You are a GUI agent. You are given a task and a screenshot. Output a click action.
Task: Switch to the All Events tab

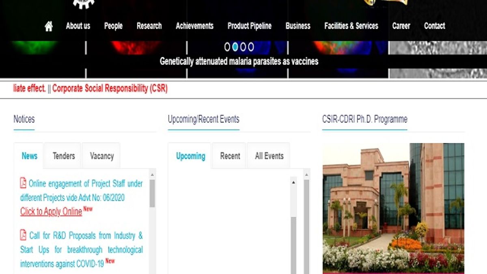click(269, 156)
